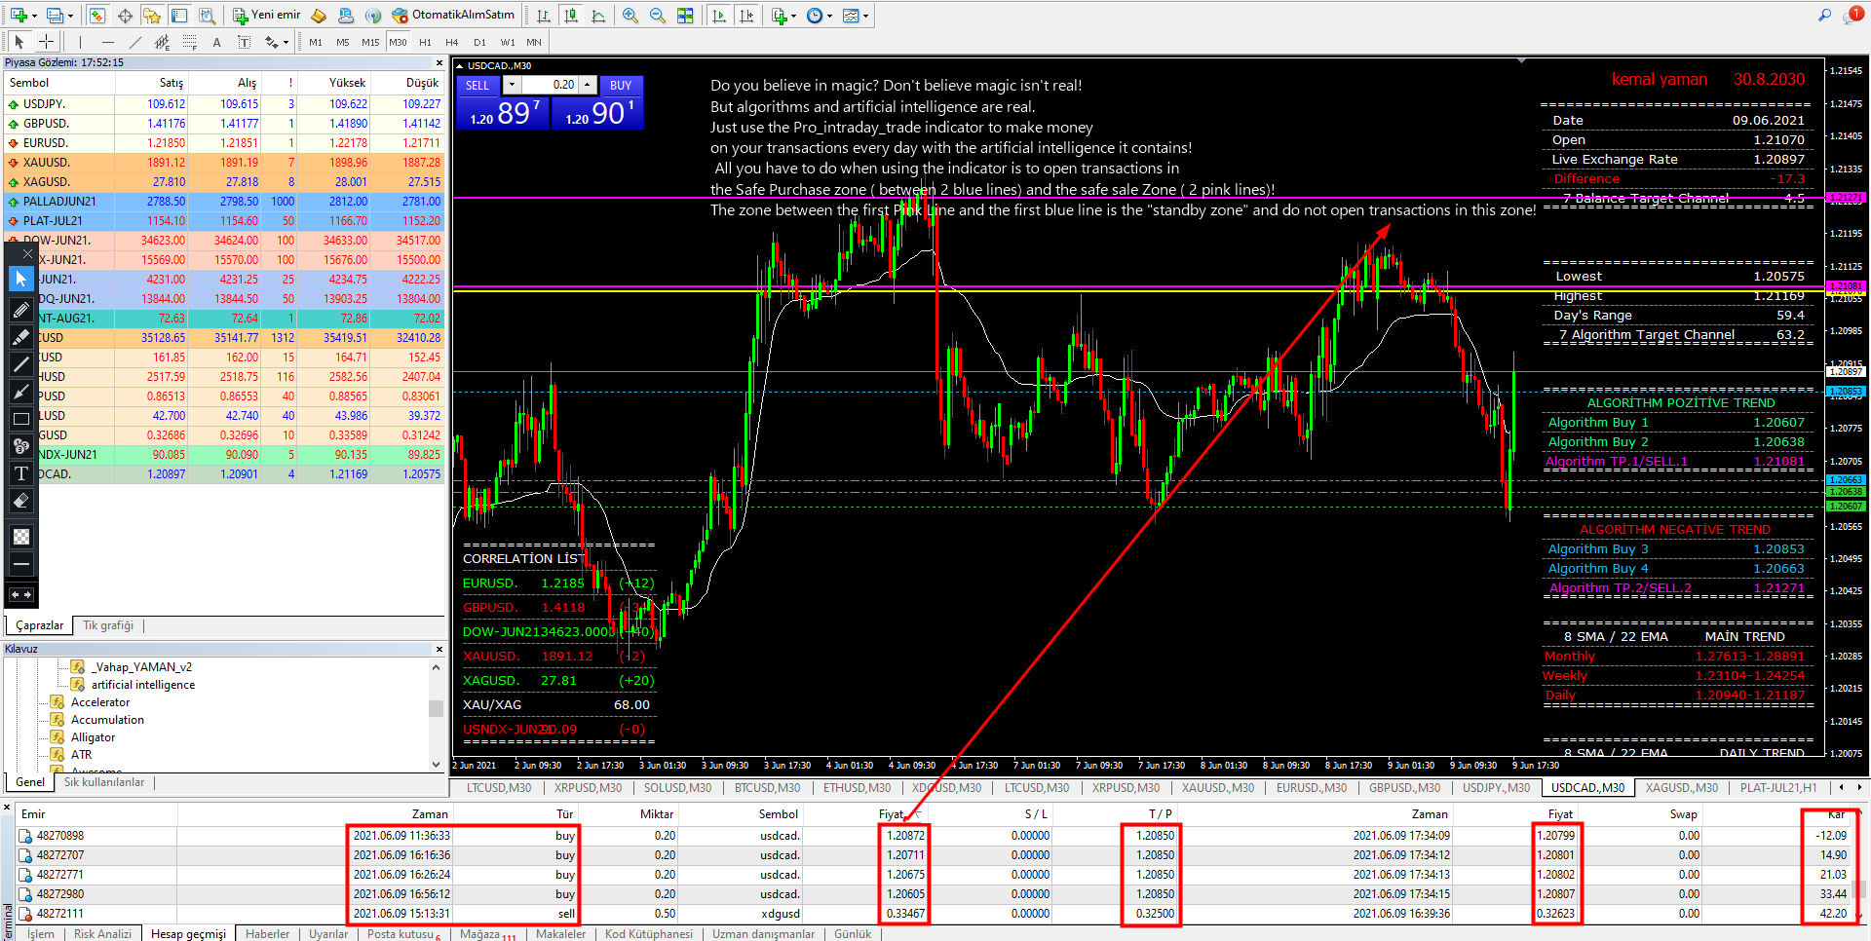
Task: Open the Haberler terminal tab
Action: pos(267,934)
